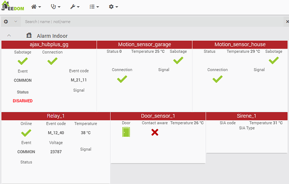
Task: Click Status 0 in Motion_sensor_garage
Action: (x=114, y=51)
